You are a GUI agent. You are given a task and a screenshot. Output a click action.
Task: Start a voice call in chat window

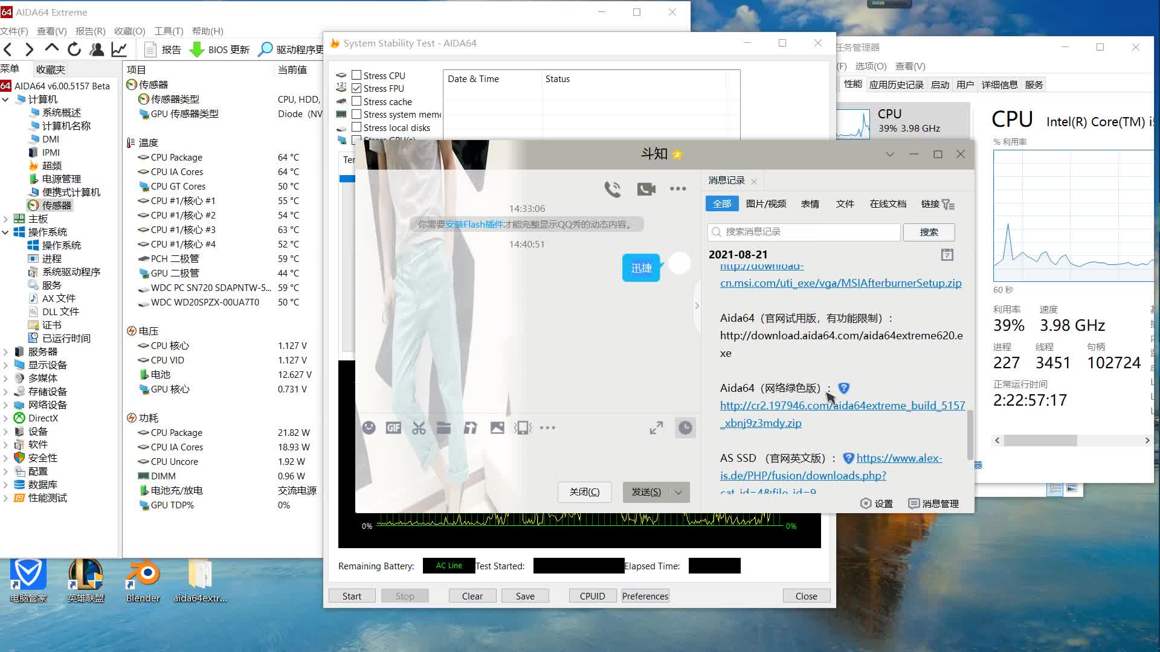coord(613,189)
